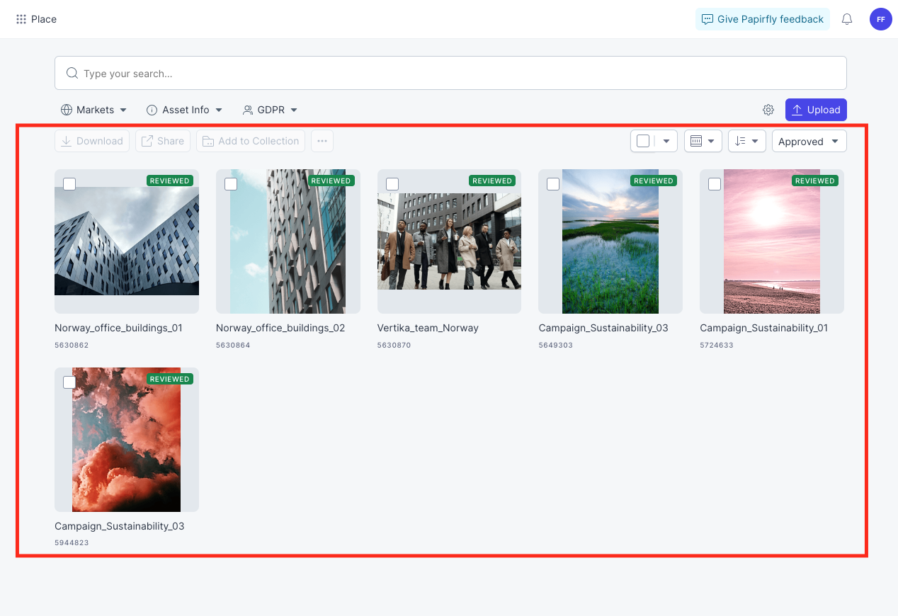
Task: Open the app grid icon beside Place
Action: 21,19
